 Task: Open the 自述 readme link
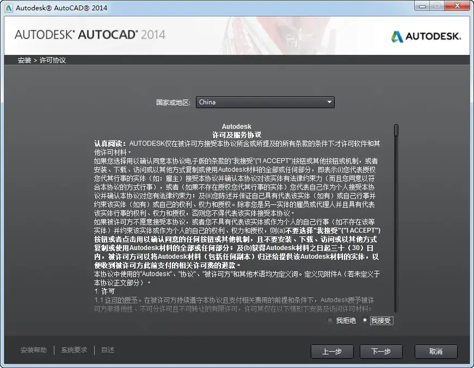tap(108, 350)
